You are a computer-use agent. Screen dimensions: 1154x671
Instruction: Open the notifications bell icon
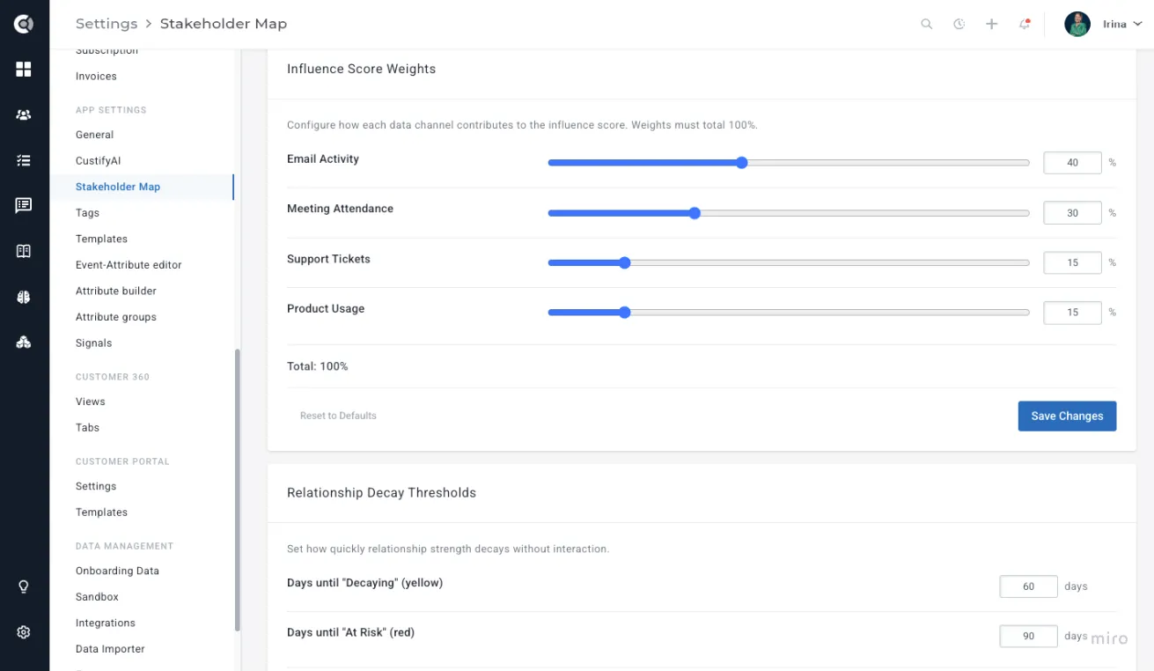[x=1025, y=25]
